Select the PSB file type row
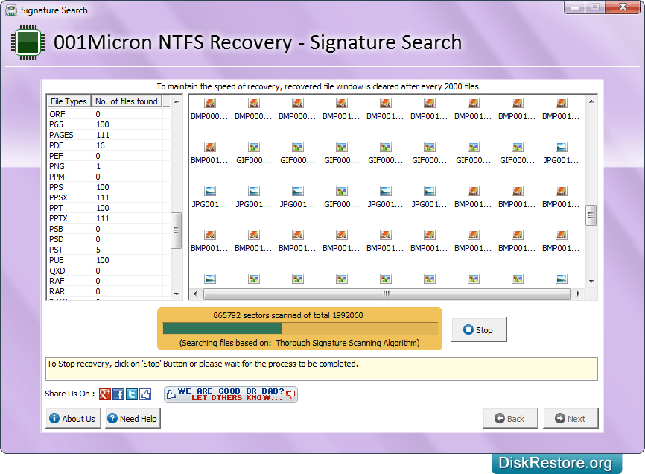This screenshot has height=474, width=645. pos(109,230)
